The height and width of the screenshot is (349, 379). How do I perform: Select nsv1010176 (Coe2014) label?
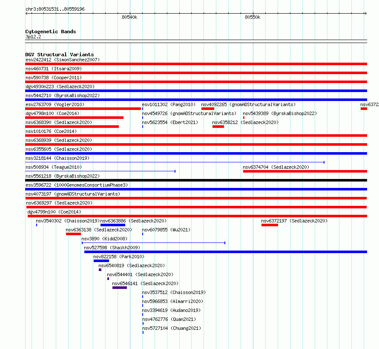51,131
